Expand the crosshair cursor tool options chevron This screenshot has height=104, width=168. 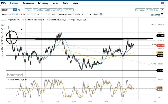click(x=5, y=21)
